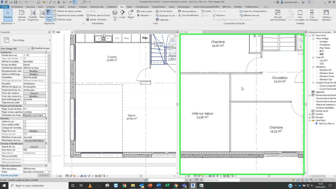Switch to the Architecture ribbon tab
336x189 pixels.
point(17,7)
